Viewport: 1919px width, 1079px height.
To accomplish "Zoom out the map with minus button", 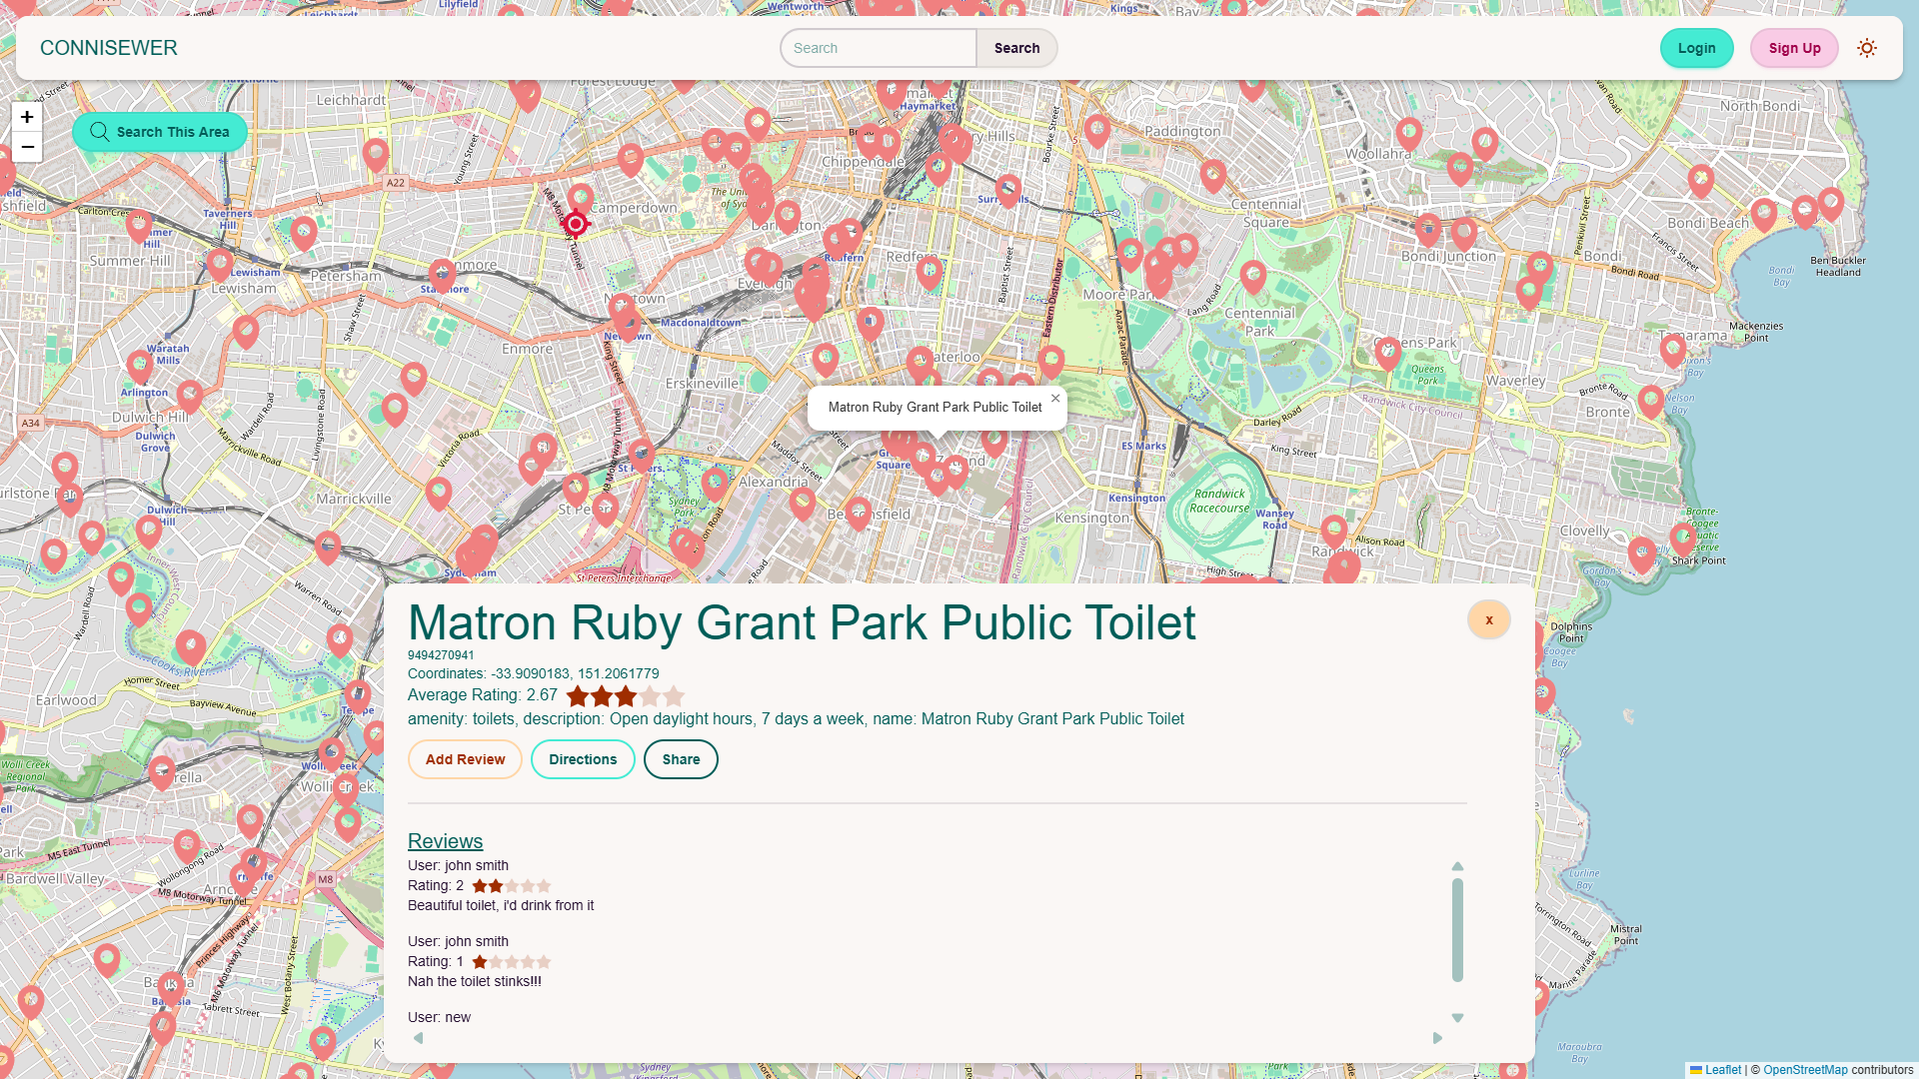I will [x=27, y=147].
